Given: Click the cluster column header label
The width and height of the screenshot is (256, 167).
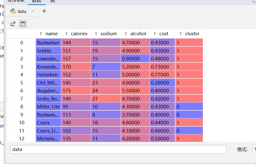Looking at the screenshot, I should pyautogui.click(x=192, y=34).
